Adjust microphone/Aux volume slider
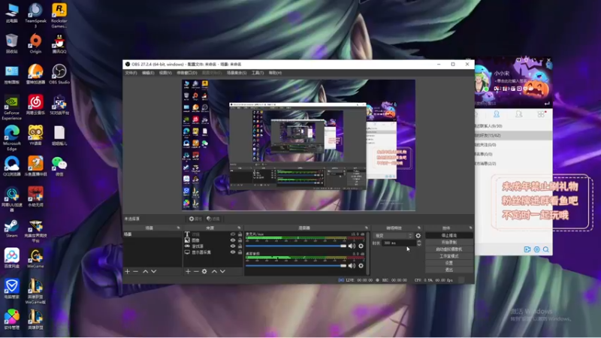Image resolution: width=601 pixels, height=338 pixels. (x=296, y=246)
